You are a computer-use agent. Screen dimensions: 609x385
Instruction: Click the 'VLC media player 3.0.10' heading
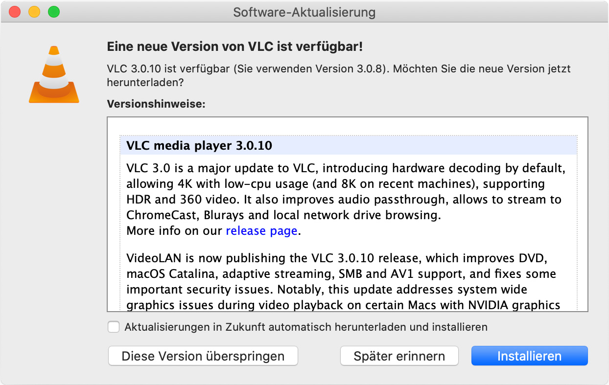click(x=199, y=146)
